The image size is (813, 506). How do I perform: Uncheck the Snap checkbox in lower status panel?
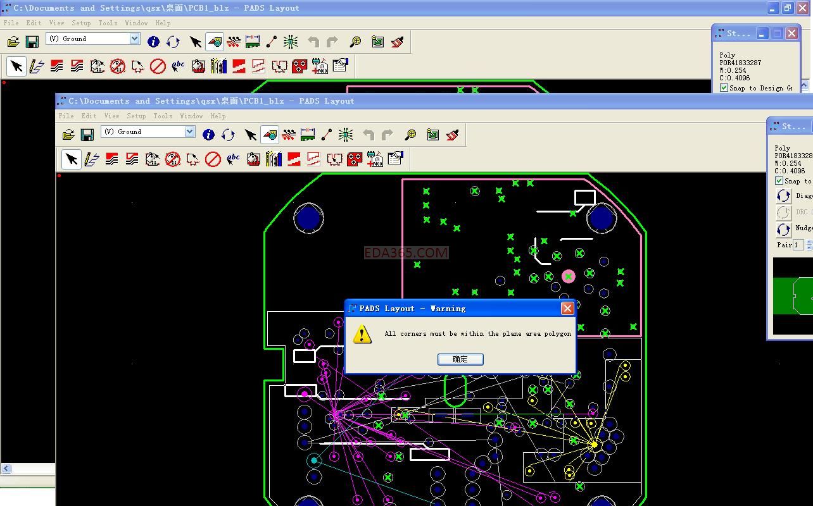pyautogui.click(x=779, y=181)
